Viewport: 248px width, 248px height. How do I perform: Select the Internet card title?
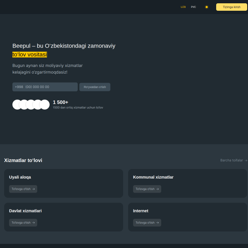[x=141, y=211]
